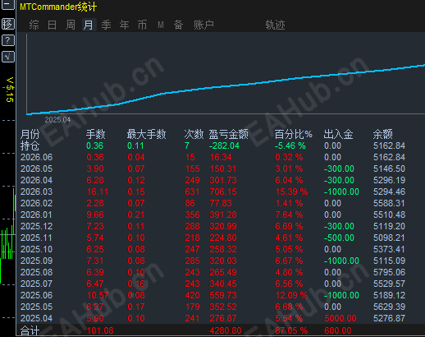Click the total profit 4280.80

[x=226, y=330]
